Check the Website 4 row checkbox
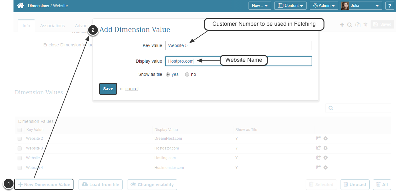The width and height of the screenshot is (396, 194). click(x=20, y=168)
